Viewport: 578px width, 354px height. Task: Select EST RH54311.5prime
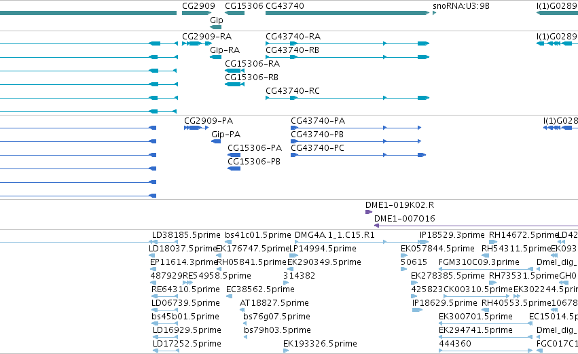click(x=516, y=249)
